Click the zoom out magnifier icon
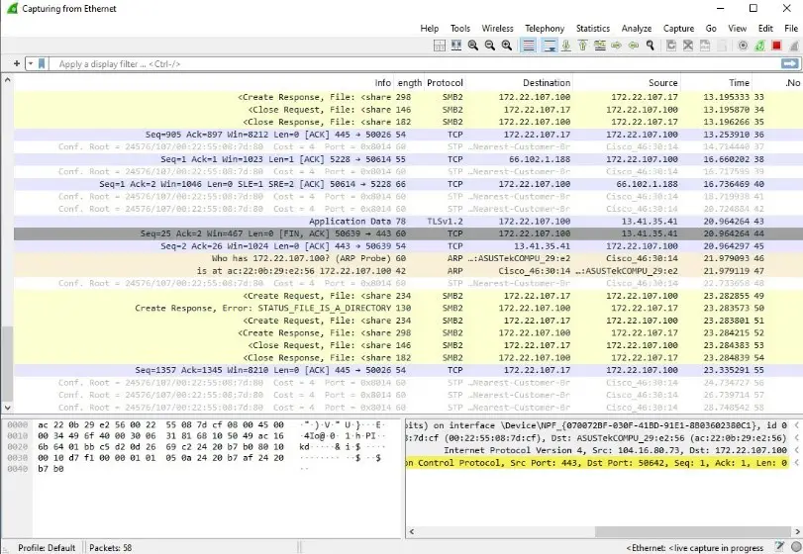The width and height of the screenshot is (803, 554). tap(490, 46)
